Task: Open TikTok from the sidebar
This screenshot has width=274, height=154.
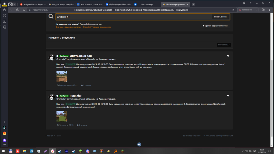Action: (5, 128)
